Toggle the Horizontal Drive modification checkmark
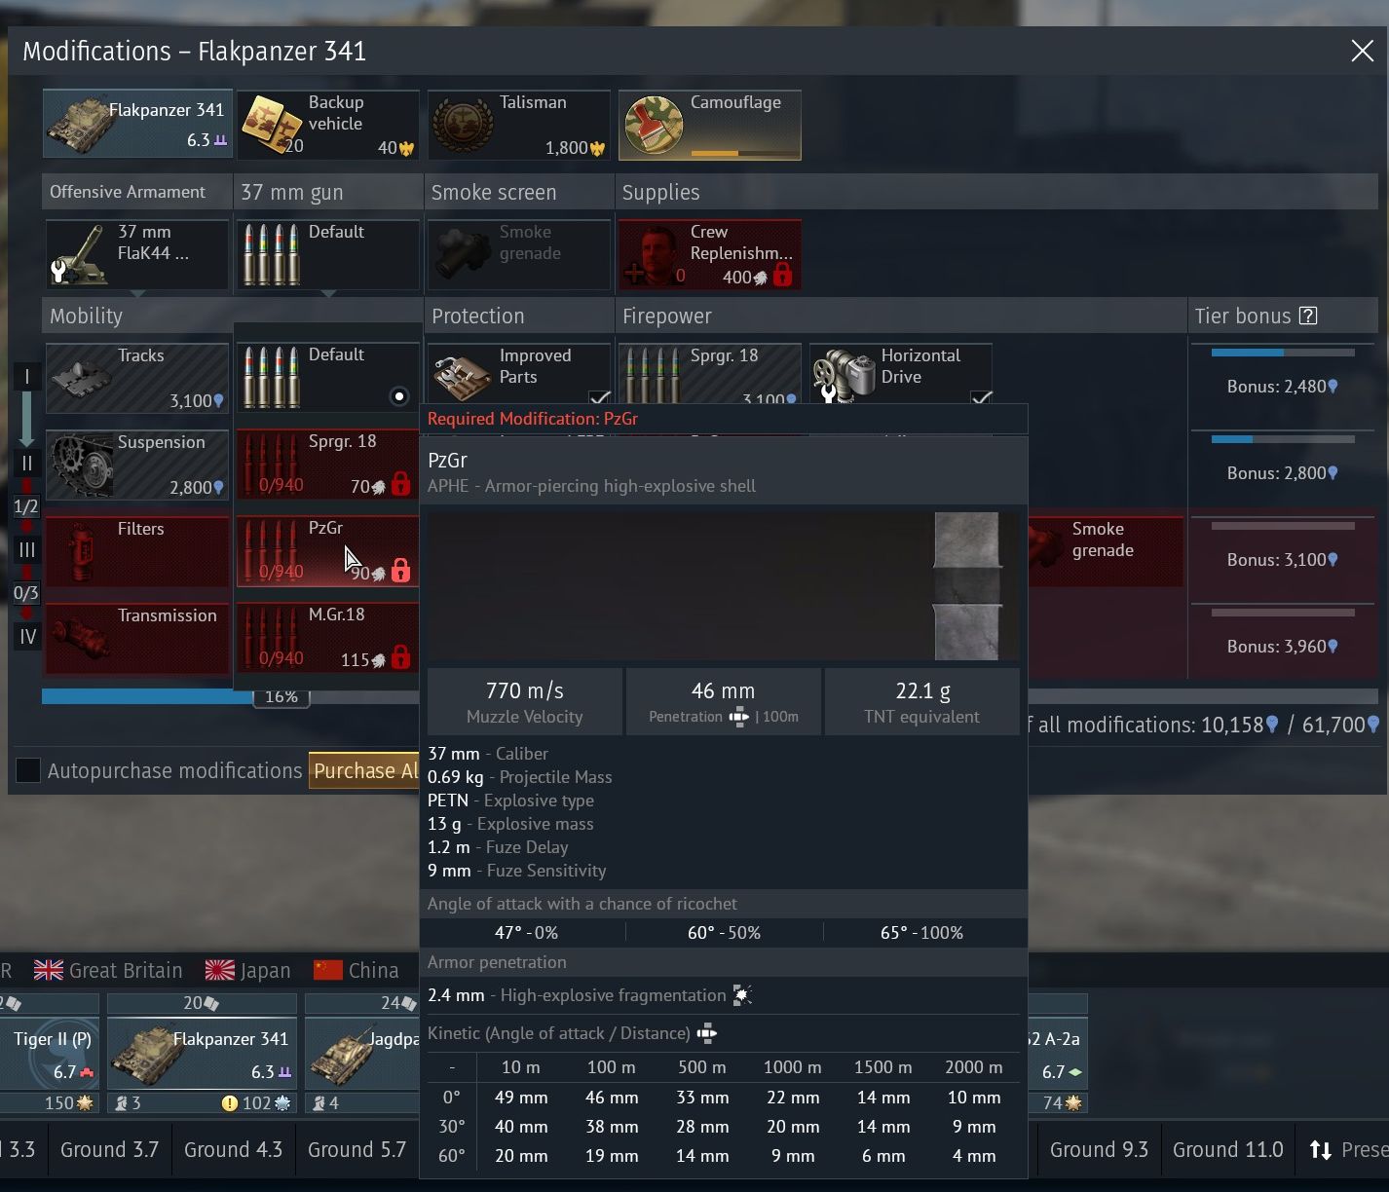This screenshot has height=1192, width=1389. pos(982,396)
